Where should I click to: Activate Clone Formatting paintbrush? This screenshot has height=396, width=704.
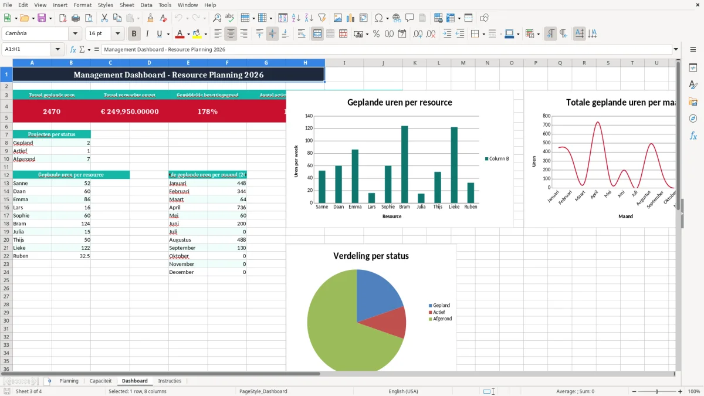click(150, 18)
